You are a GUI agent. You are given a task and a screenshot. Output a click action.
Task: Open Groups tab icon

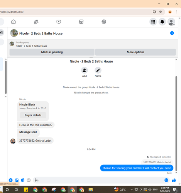(x=104, y=22)
